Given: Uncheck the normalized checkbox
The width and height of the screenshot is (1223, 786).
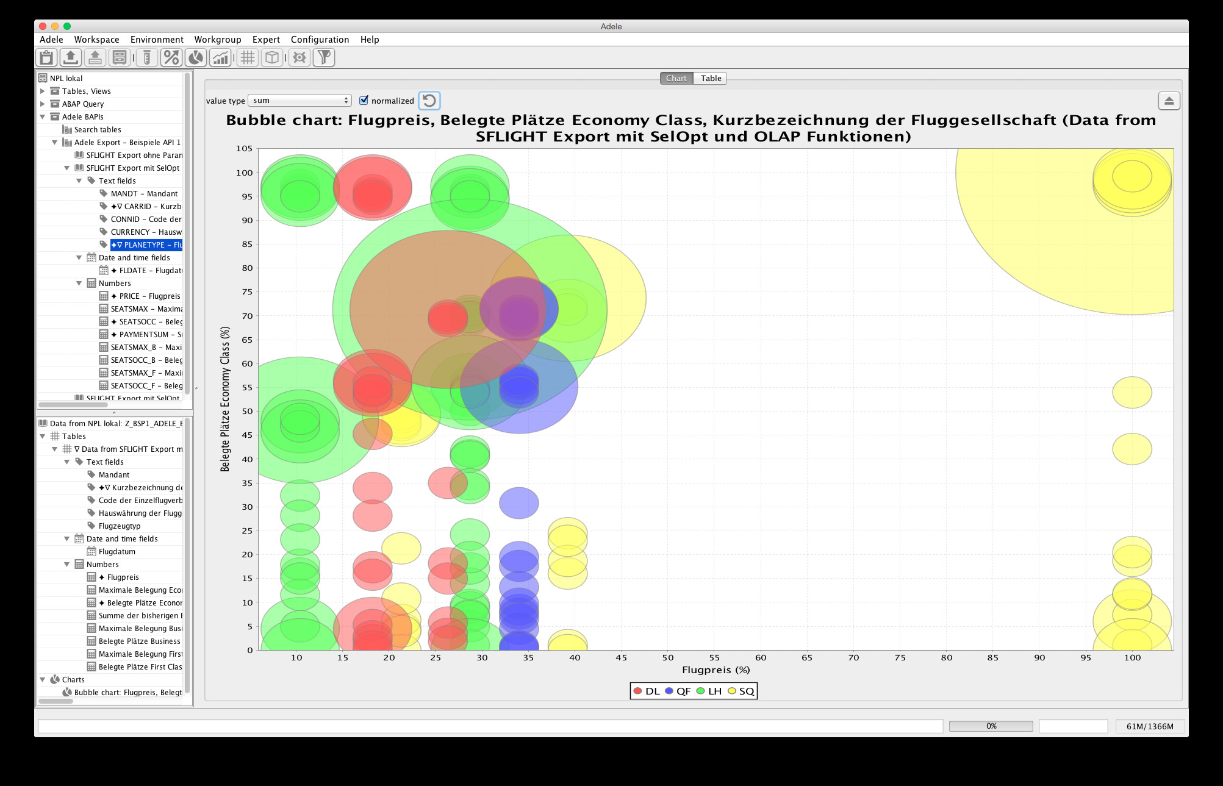Looking at the screenshot, I should [364, 101].
